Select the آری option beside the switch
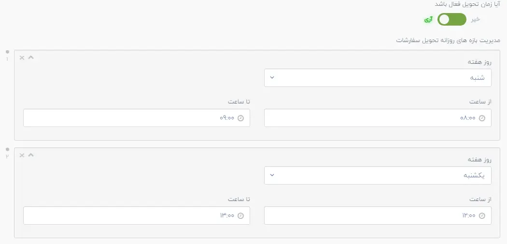507x244 pixels. (429, 20)
